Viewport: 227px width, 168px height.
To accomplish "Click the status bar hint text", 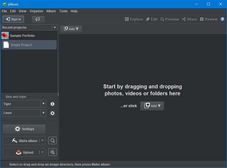I will 59,164.
